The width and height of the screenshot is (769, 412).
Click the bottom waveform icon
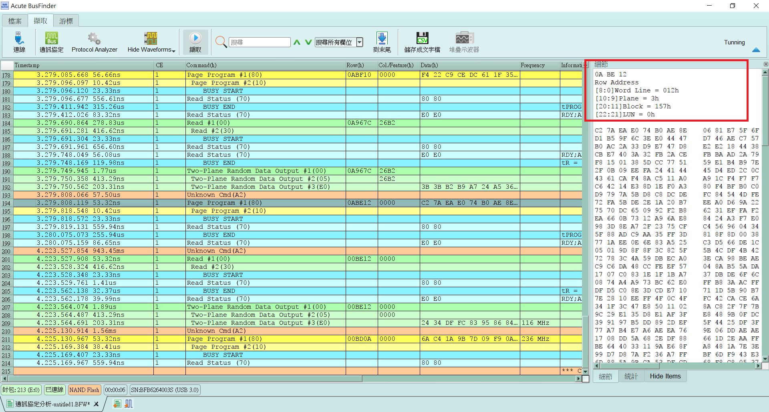(129, 404)
